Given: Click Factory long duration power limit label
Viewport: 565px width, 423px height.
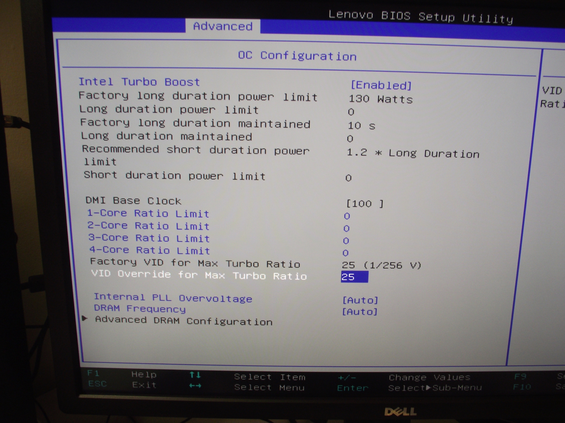Looking at the screenshot, I should (x=198, y=96).
